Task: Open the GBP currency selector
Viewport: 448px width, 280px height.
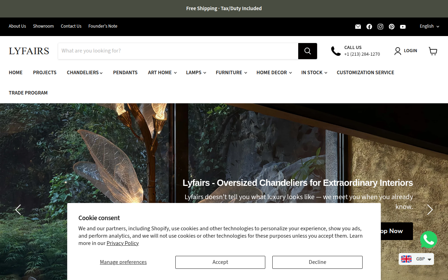Action: point(416,259)
